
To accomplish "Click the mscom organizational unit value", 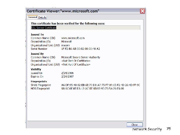I will [65, 45].
